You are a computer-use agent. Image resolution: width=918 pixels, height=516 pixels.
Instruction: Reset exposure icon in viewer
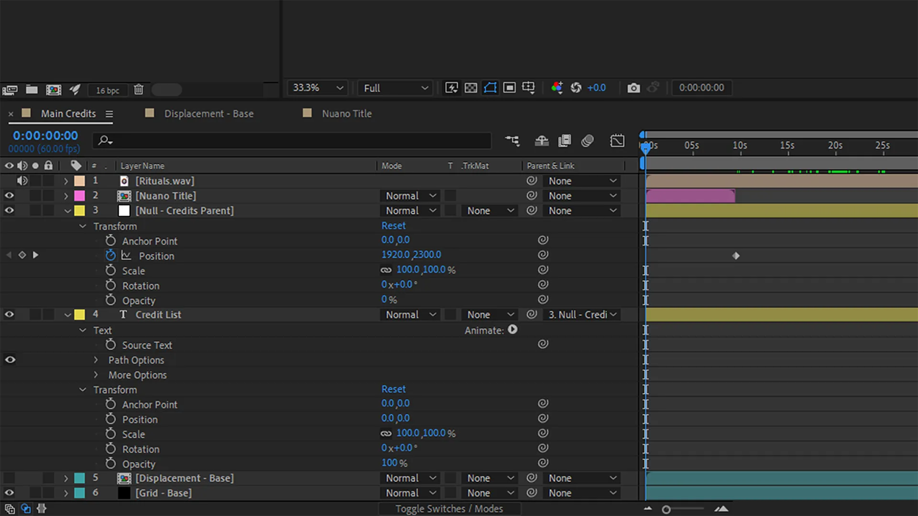(x=576, y=87)
